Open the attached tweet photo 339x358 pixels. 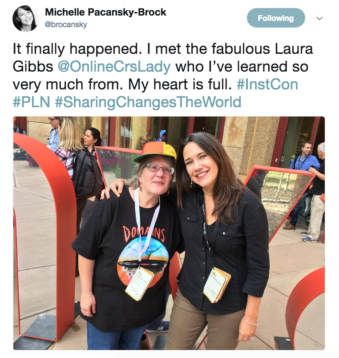169,233
